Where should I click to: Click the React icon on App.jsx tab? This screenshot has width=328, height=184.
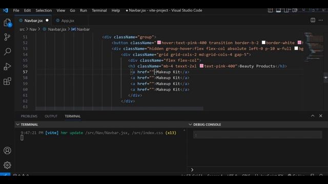58,20
